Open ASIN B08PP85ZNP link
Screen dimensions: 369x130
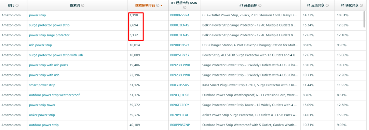(180, 125)
